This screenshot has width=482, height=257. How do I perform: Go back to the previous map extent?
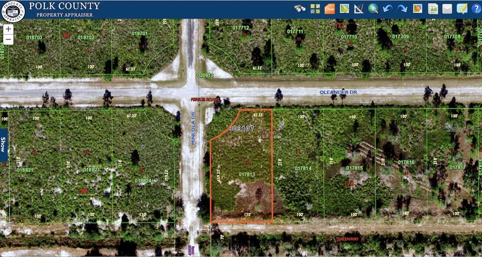[x=388, y=8]
